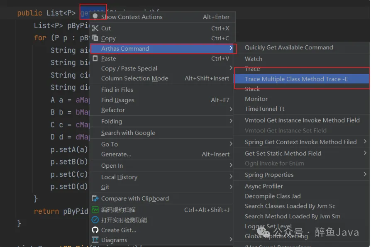Click the Diagrams icon in the context menu
Viewport: 371px width, 247px height.
click(x=95, y=240)
